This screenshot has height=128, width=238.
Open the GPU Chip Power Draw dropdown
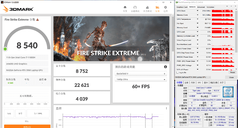pyautogui.click(x=198, y=53)
